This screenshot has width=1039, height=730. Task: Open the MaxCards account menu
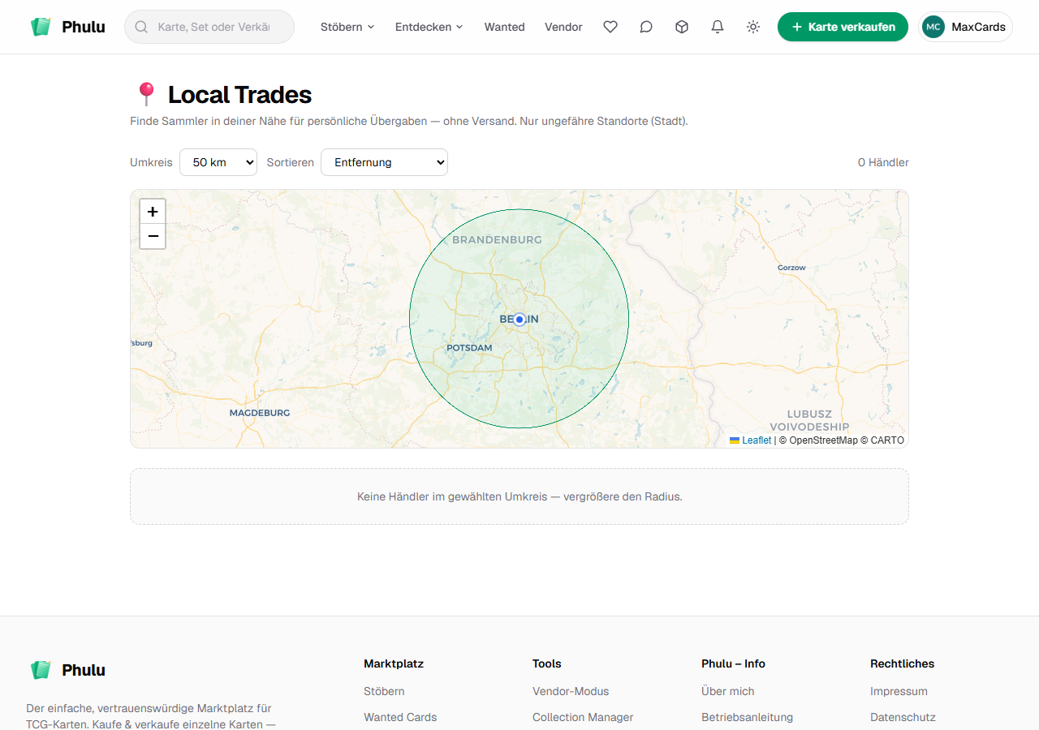(965, 27)
